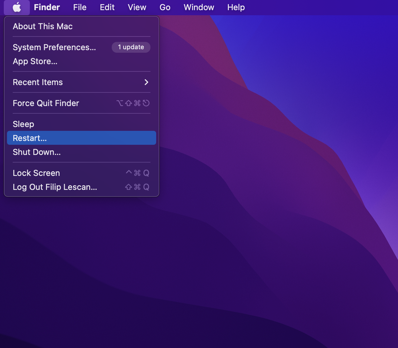This screenshot has height=348, width=398.
Task: Select Lock Screen
Action: (x=82, y=173)
